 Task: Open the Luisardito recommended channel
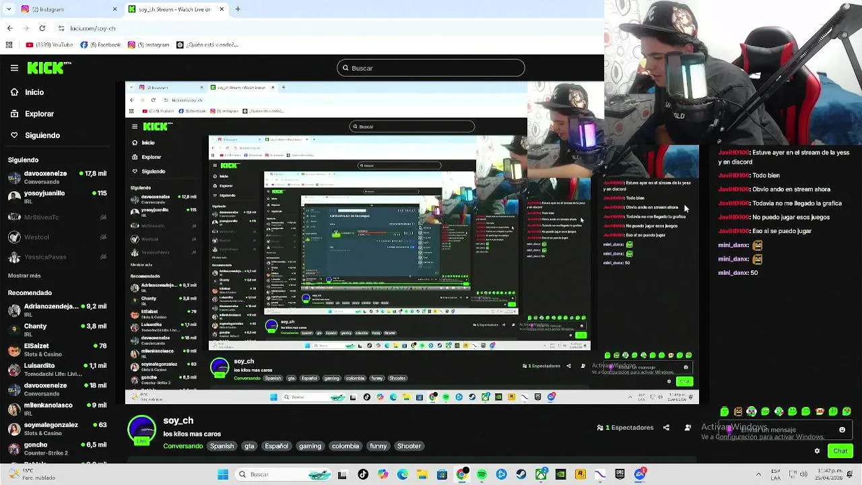coord(57,369)
